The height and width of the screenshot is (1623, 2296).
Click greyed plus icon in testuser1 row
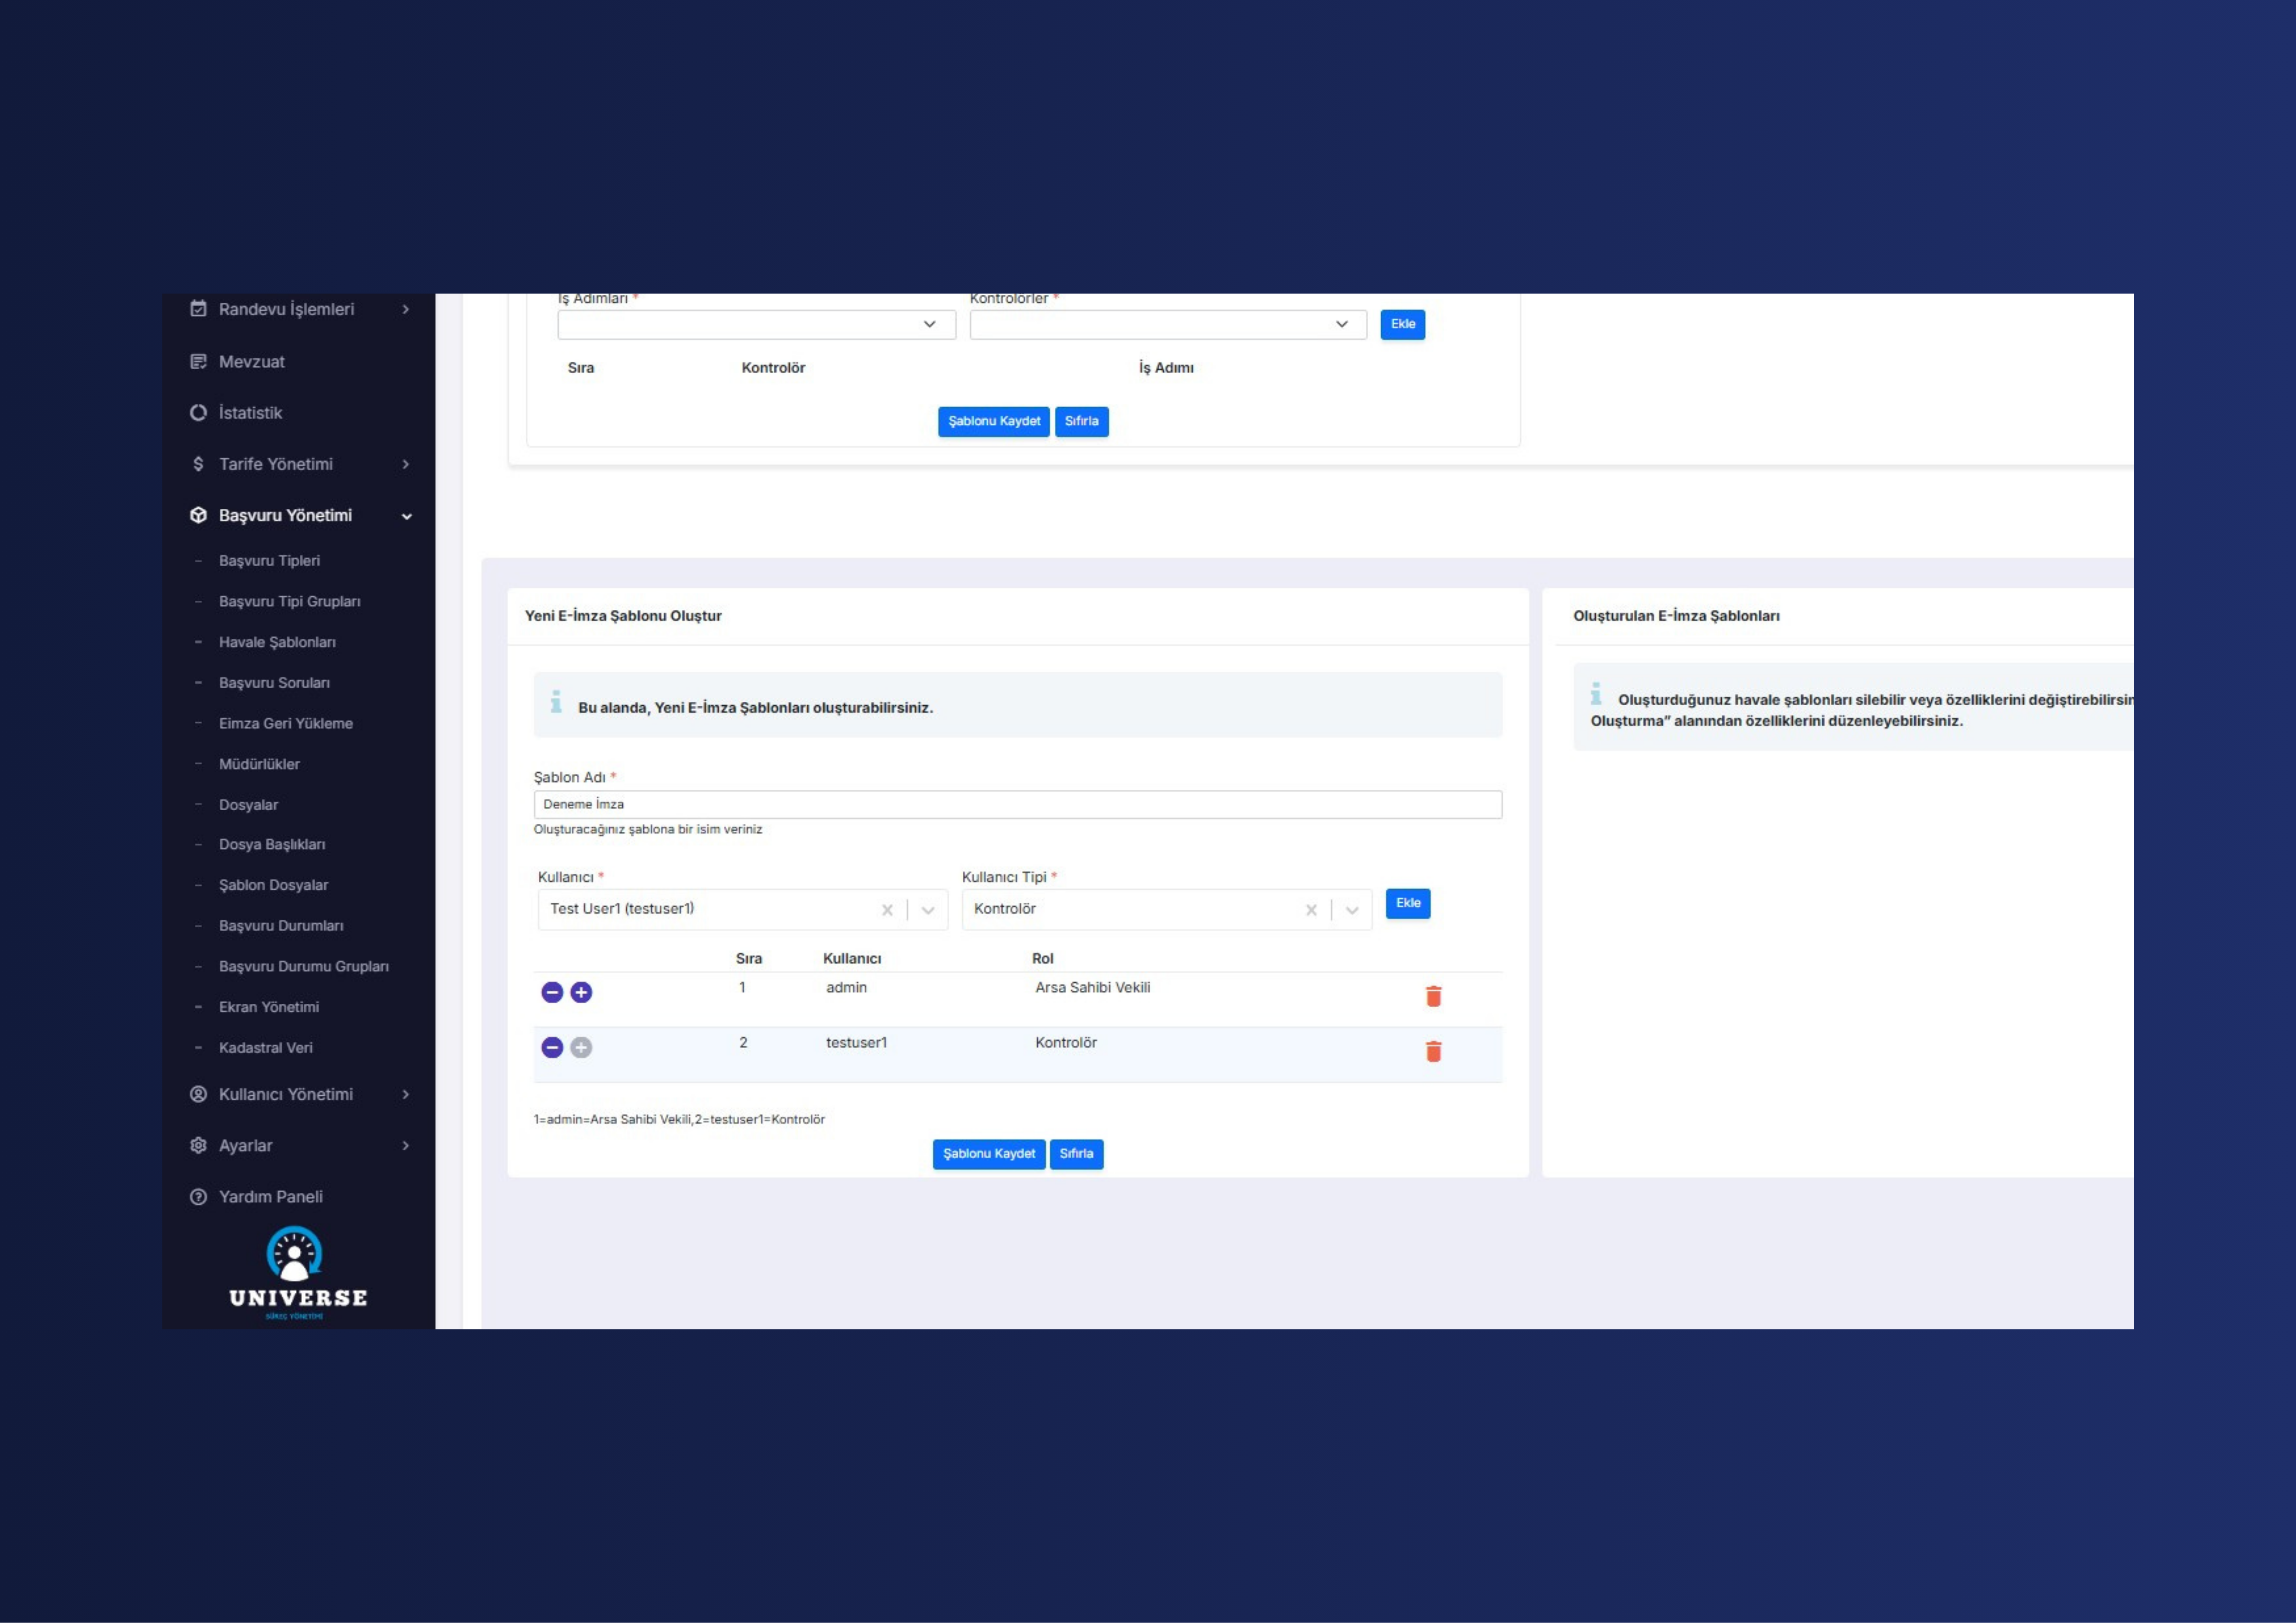[581, 1047]
